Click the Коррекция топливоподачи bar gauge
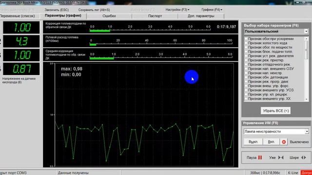312x175 pixels. click(x=140, y=27)
